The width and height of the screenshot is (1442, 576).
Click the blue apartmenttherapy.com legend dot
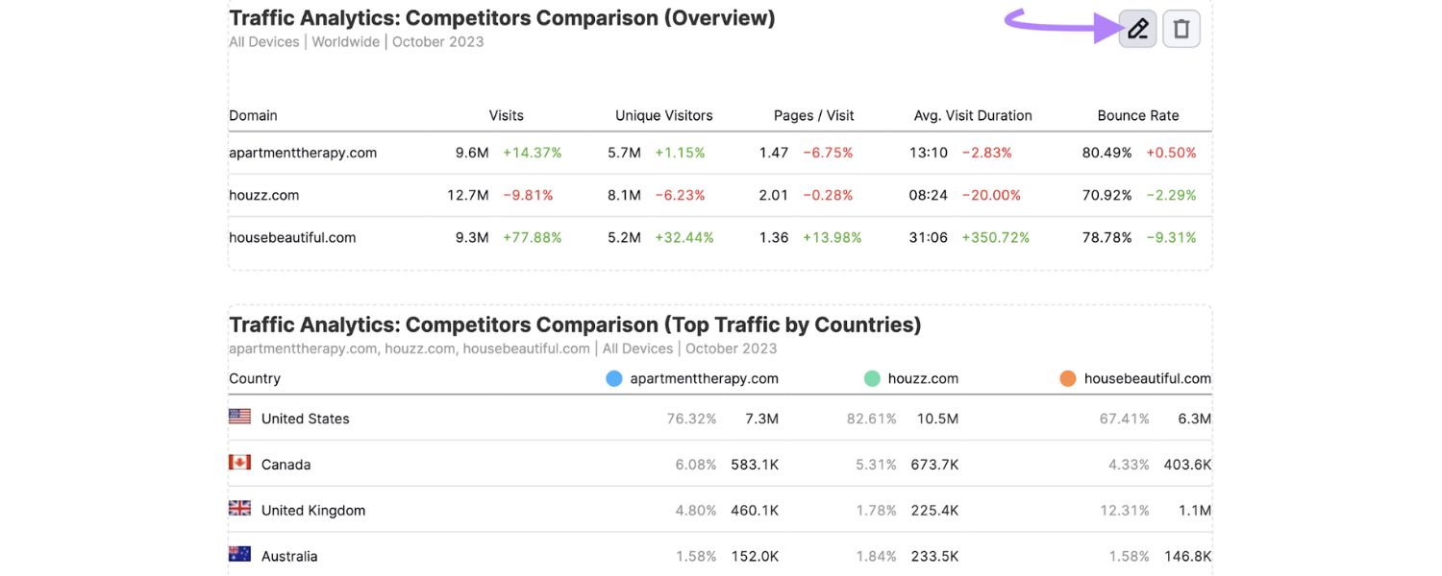coord(612,378)
